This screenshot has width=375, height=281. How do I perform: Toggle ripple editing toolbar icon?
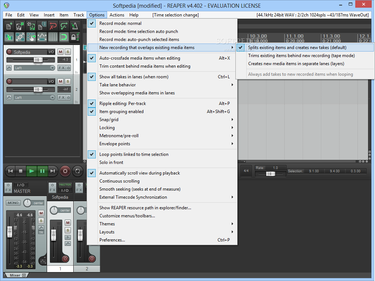click(31, 37)
